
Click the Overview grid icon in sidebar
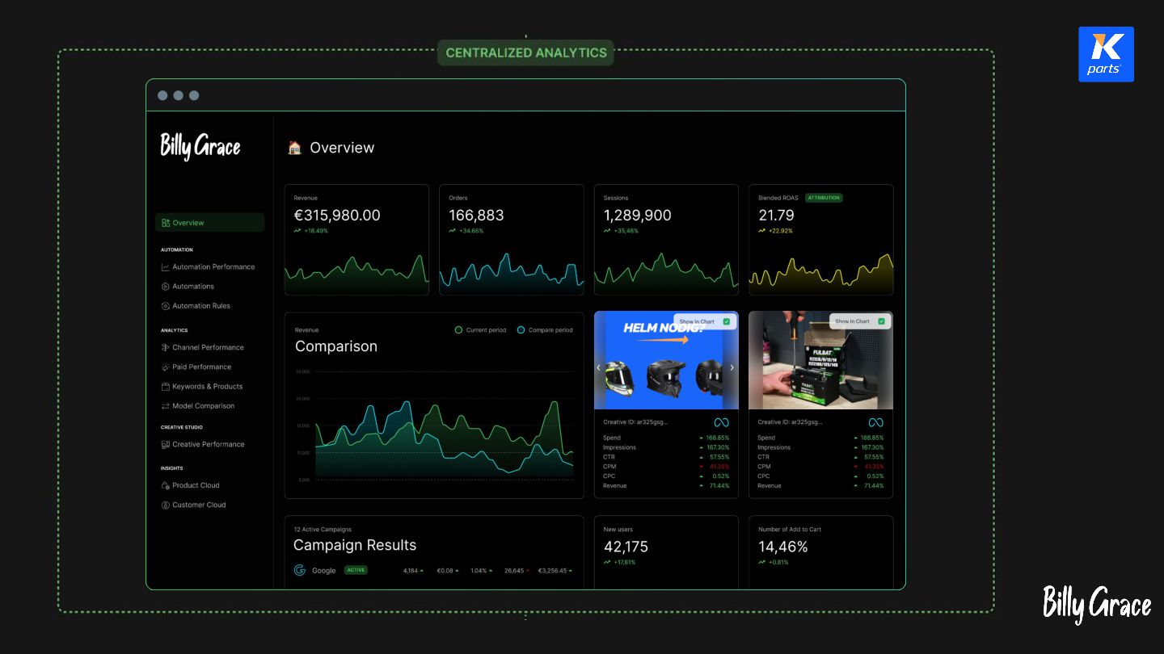165,223
